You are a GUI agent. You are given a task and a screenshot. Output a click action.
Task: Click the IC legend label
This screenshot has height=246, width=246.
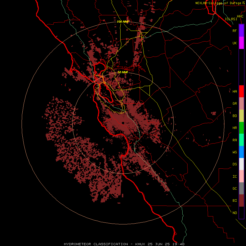coord(235,177)
